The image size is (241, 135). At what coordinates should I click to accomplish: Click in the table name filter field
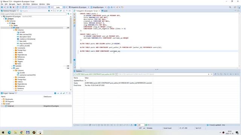[x=34, y=14]
